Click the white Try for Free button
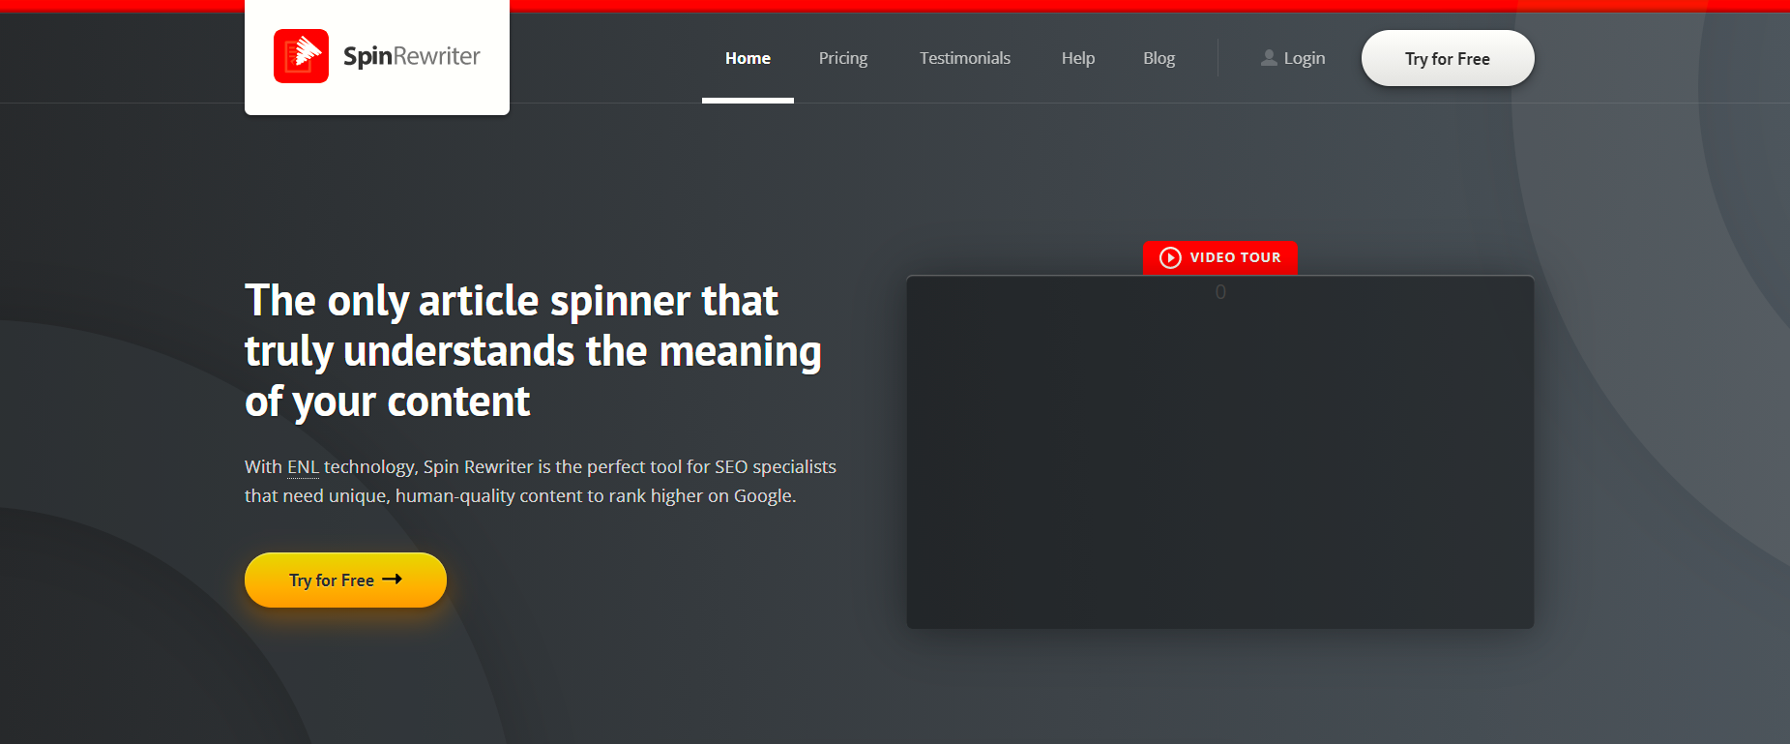Viewport: 1790px width, 744px height. (x=1448, y=58)
